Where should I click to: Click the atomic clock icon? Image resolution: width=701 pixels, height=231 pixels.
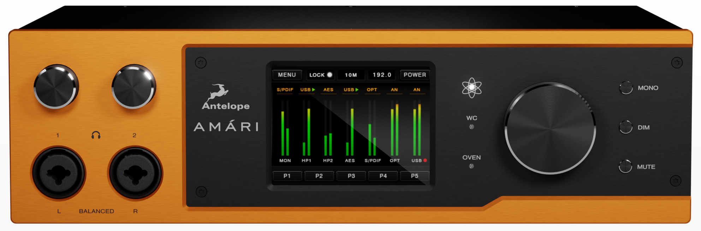point(471,87)
